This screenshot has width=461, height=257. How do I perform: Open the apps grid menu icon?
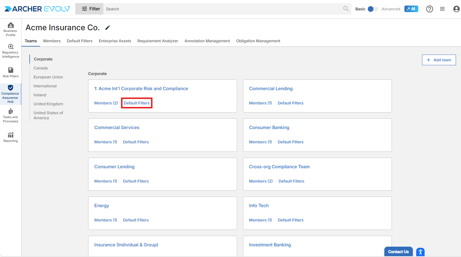442,9
